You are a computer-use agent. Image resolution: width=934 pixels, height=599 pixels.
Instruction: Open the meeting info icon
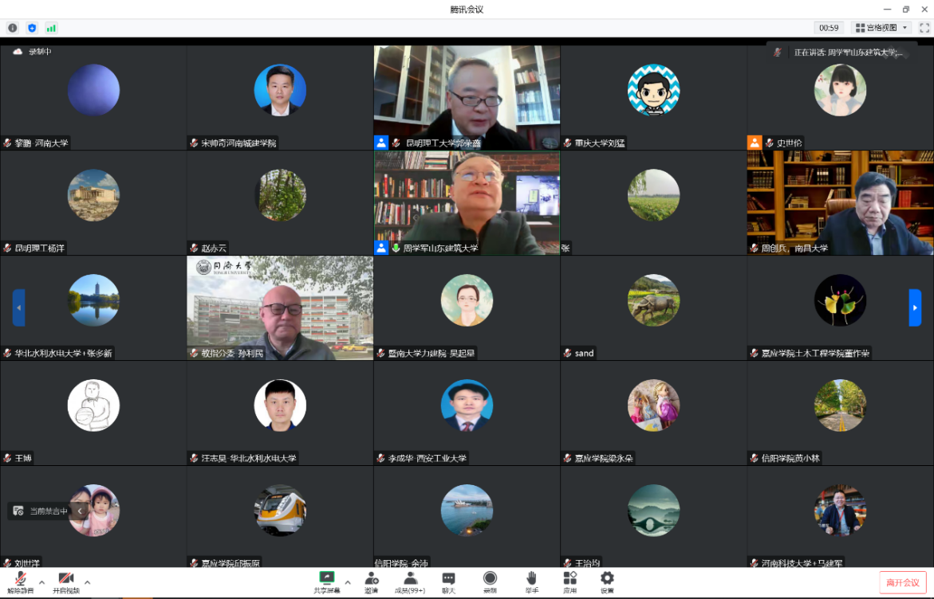click(x=12, y=28)
